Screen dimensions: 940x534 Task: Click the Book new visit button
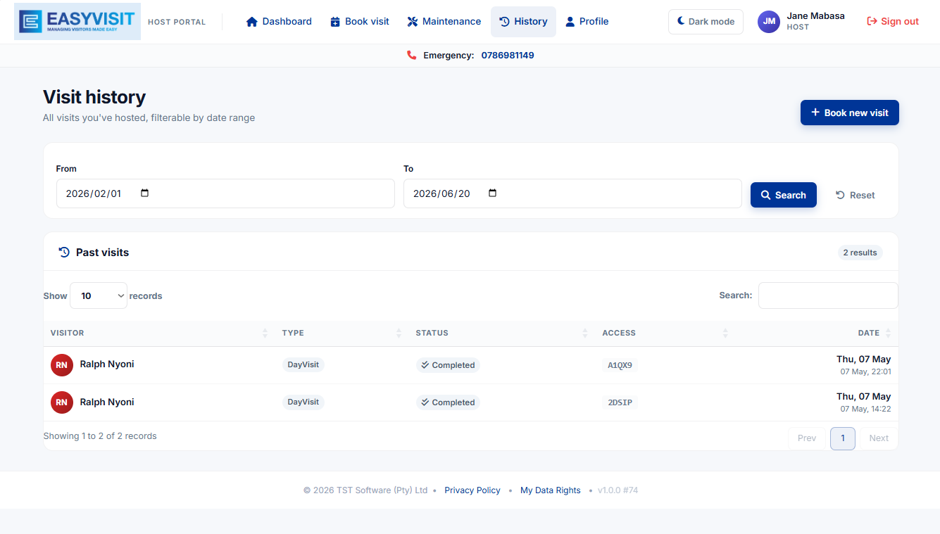pyautogui.click(x=850, y=113)
